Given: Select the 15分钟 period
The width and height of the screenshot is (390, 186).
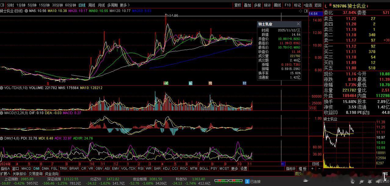Looking at the screenshot, I should [x=44, y=5].
